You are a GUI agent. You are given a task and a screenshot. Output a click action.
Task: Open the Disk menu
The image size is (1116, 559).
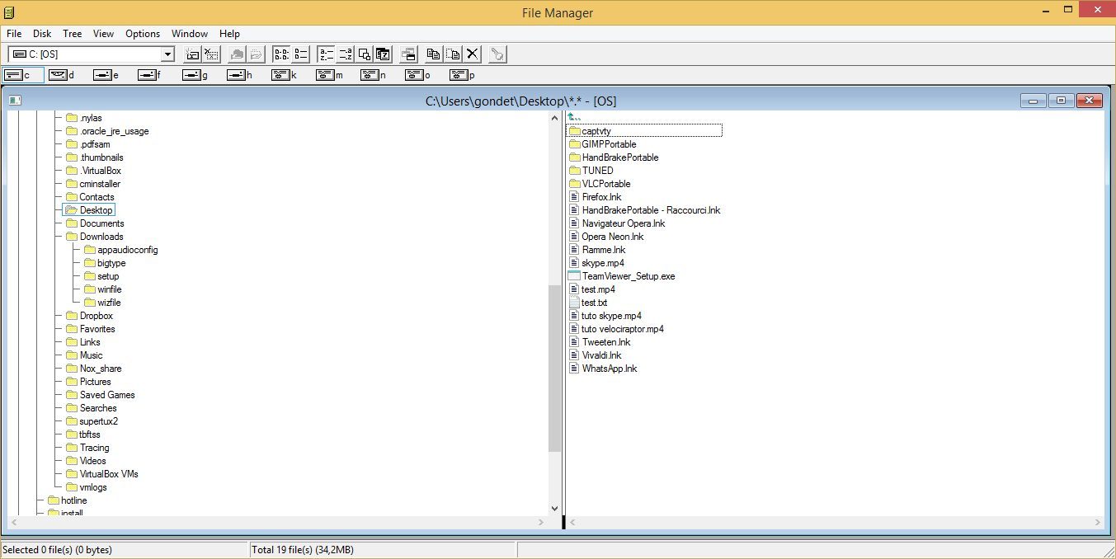pos(42,34)
